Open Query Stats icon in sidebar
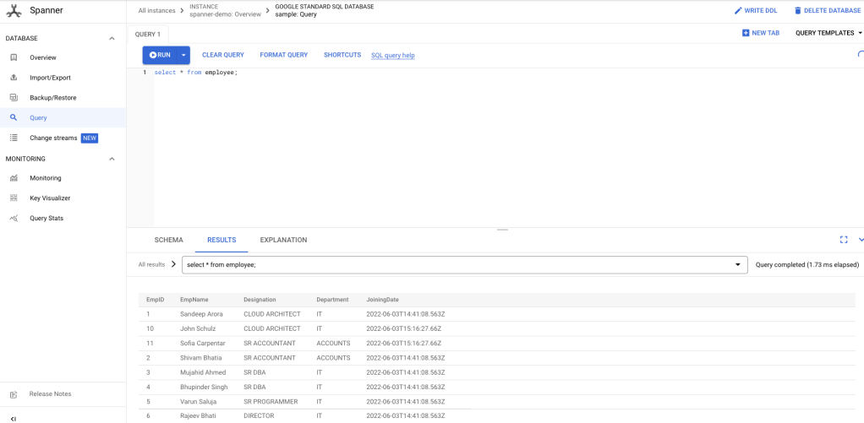This screenshot has width=864, height=423. (x=14, y=219)
